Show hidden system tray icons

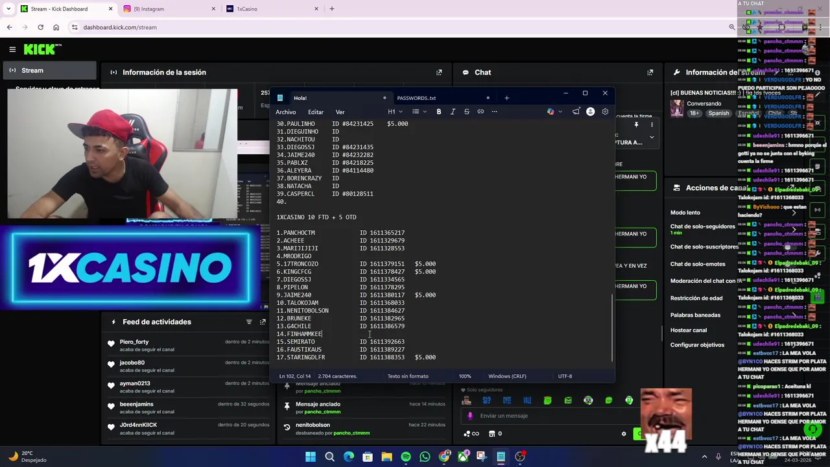(704, 457)
